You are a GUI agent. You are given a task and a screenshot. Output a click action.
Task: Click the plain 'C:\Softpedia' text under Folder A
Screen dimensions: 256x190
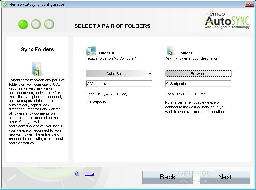click(x=96, y=102)
